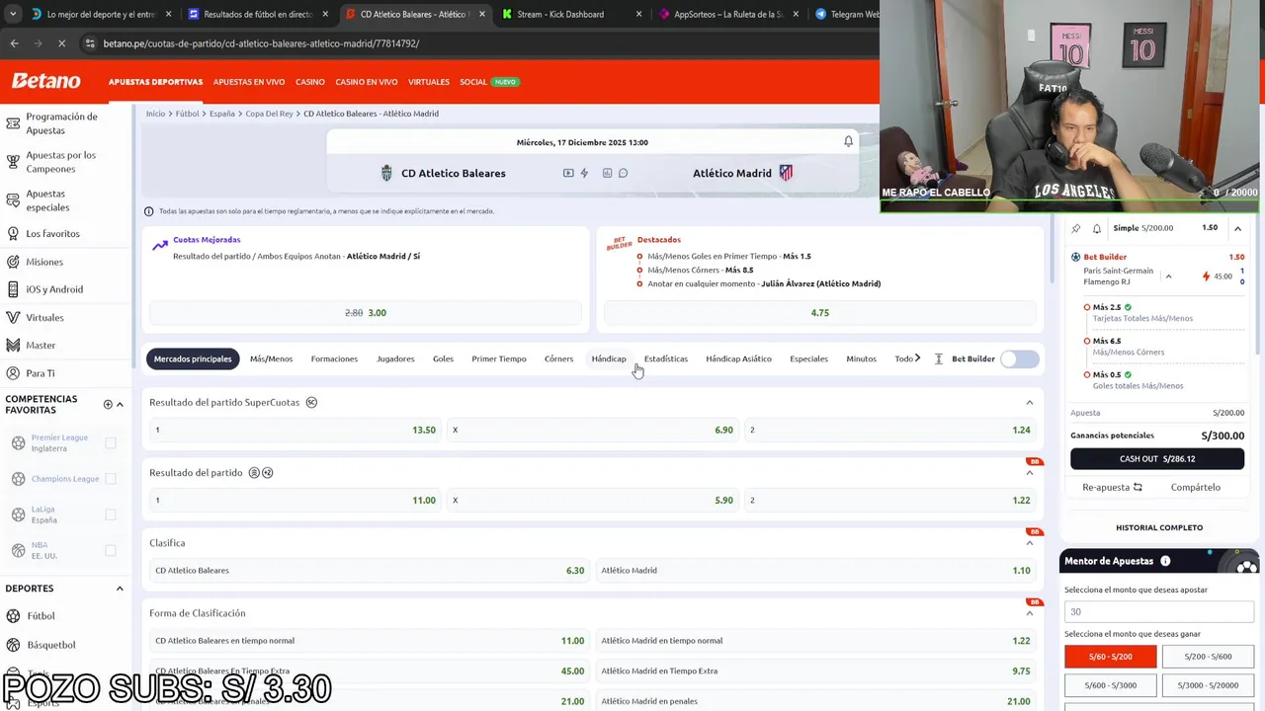1265x711 pixels.
Task: Open the Casino menu item
Action: point(309,82)
